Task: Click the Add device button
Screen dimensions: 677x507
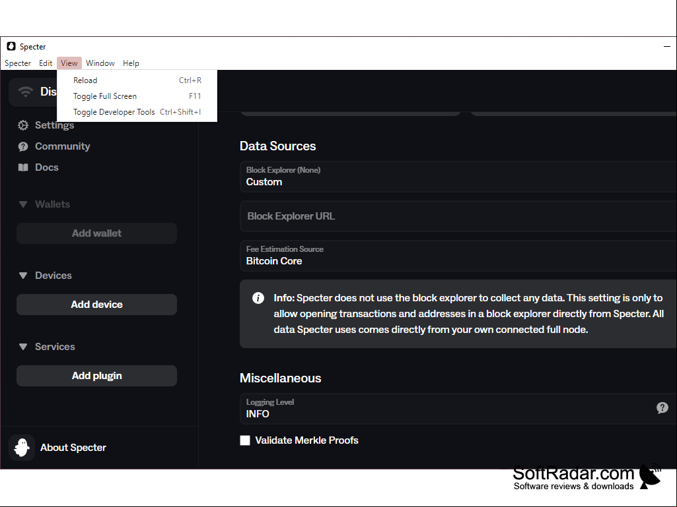Action: point(96,305)
